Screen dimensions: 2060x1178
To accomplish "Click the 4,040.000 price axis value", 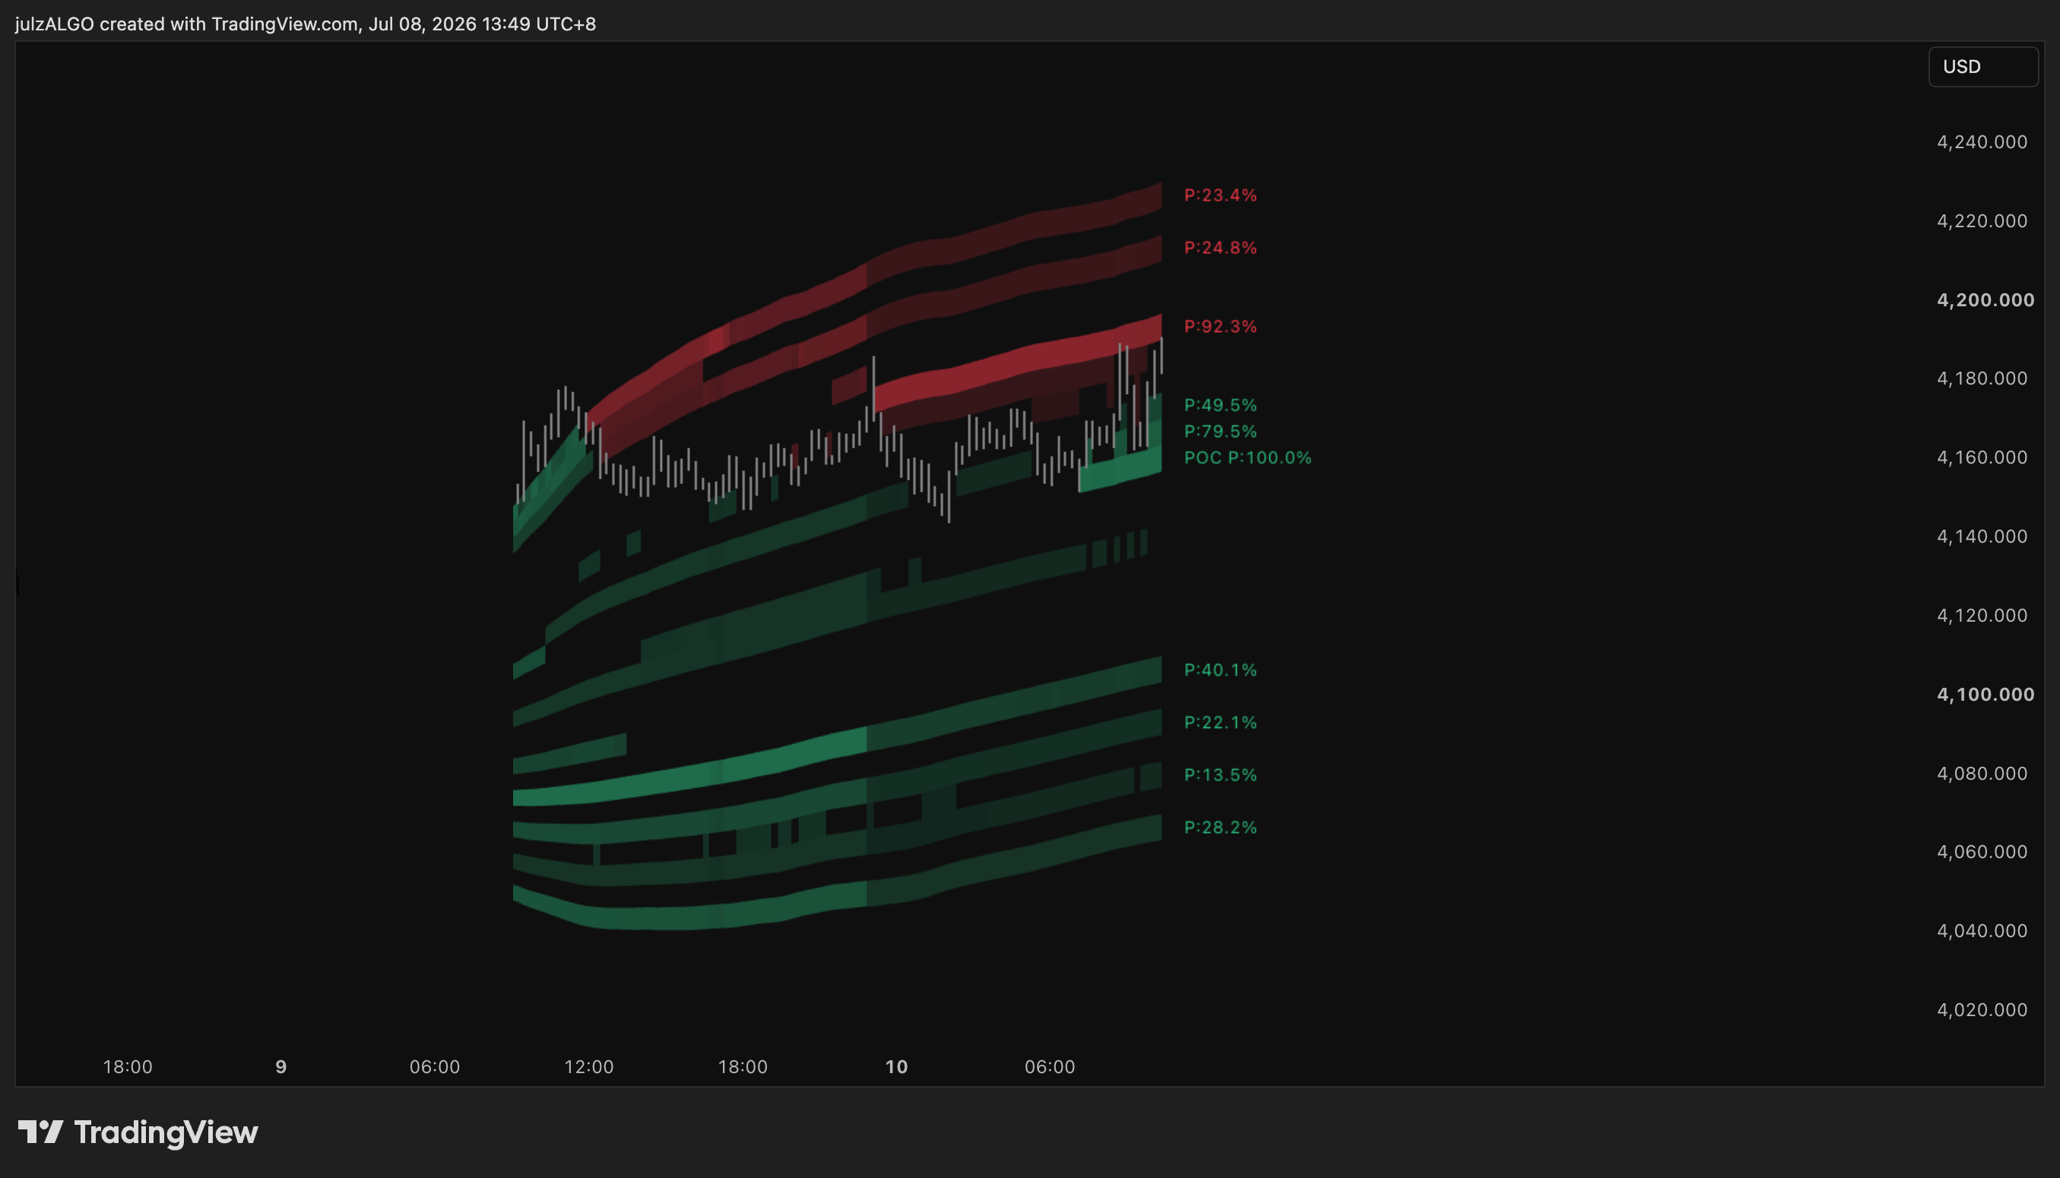I will (x=1982, y=931).
